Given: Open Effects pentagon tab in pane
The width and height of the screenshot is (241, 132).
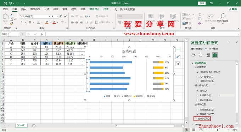Looking at the screenshot, I should [x=201, y=55].
